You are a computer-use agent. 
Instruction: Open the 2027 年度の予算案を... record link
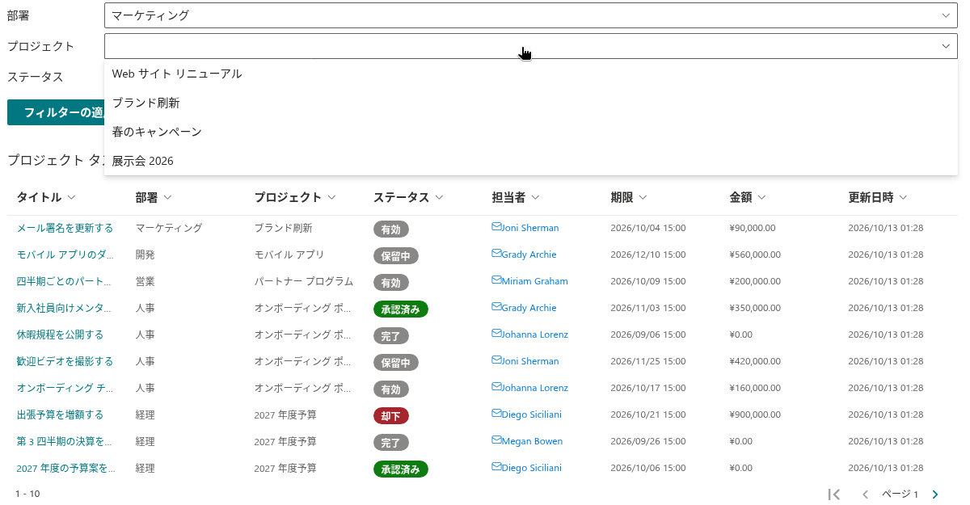(x=65, y=468)
